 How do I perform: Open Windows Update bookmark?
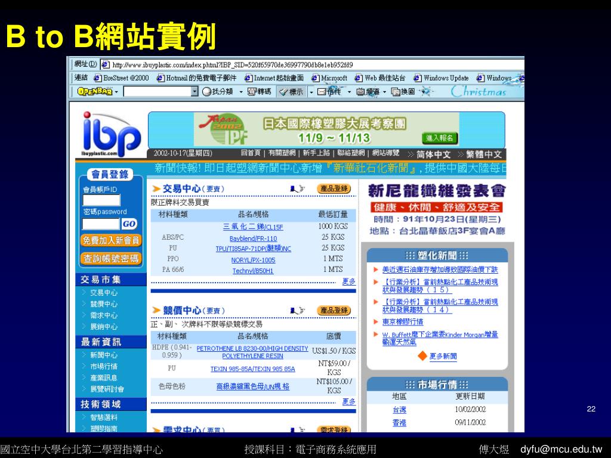click(442, 78)
